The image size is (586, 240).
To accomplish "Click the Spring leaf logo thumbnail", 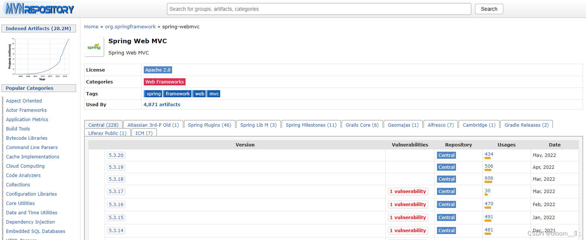I will 94,47.
